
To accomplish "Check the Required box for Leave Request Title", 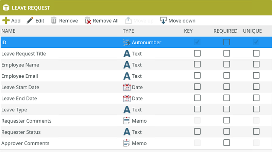I will click(227, 54).
